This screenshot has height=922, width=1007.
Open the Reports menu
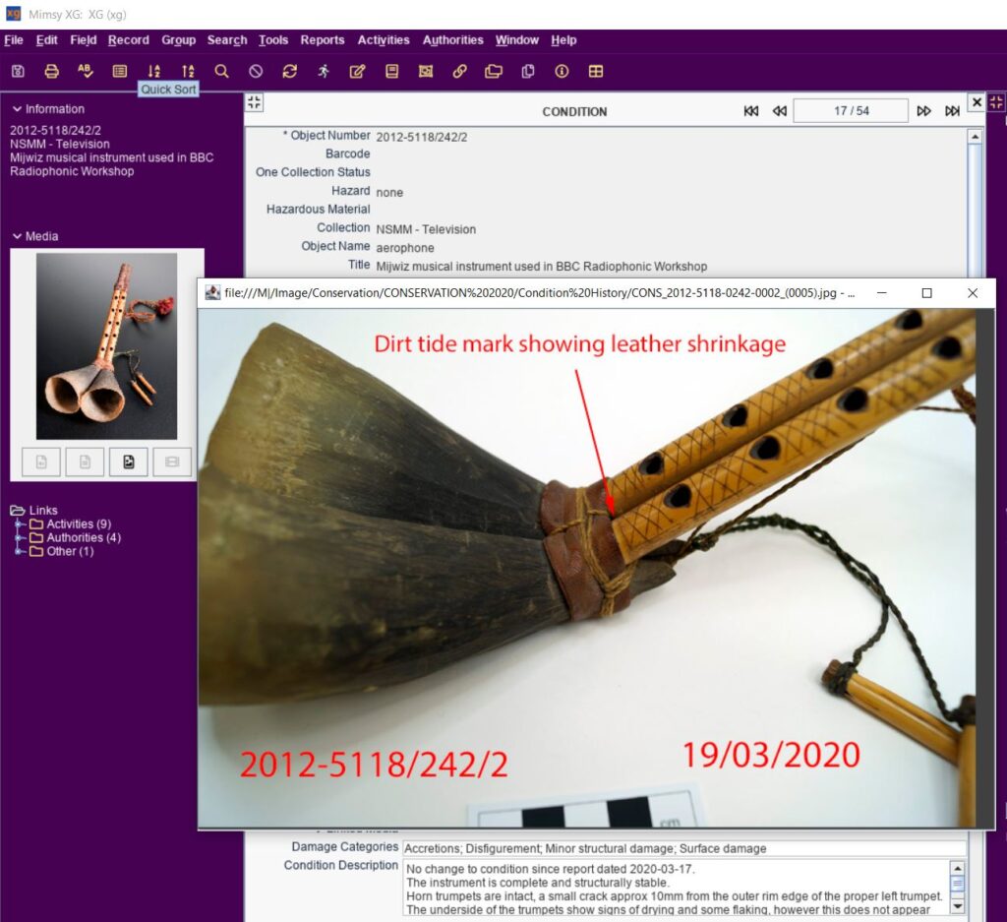pos(323,39)
